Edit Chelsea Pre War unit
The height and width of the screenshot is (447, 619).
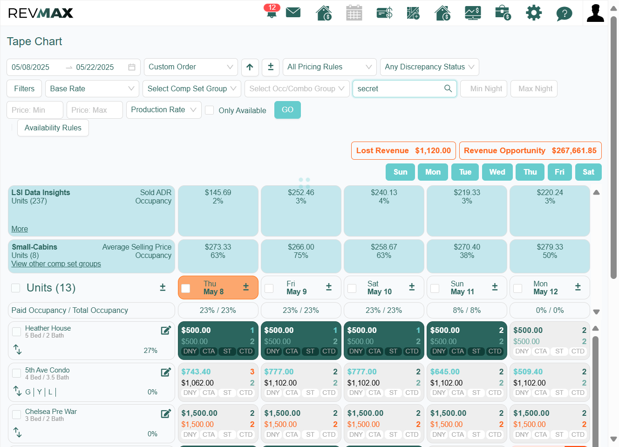tap(166, 413)
